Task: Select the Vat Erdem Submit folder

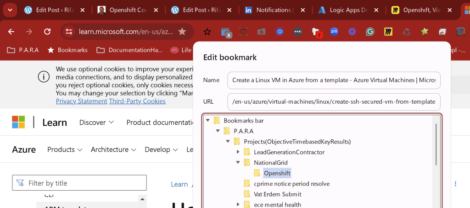Action: point(278,194)
